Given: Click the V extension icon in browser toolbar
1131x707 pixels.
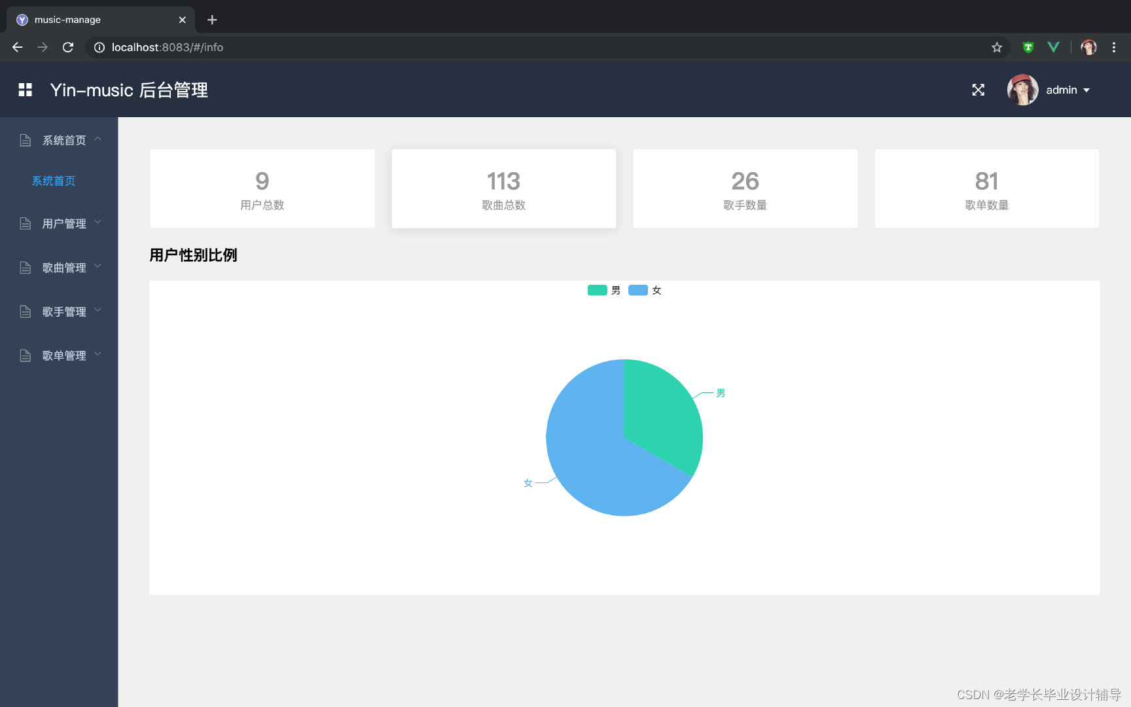Looking at the screenshot, I should click(x=1053, y=47).
